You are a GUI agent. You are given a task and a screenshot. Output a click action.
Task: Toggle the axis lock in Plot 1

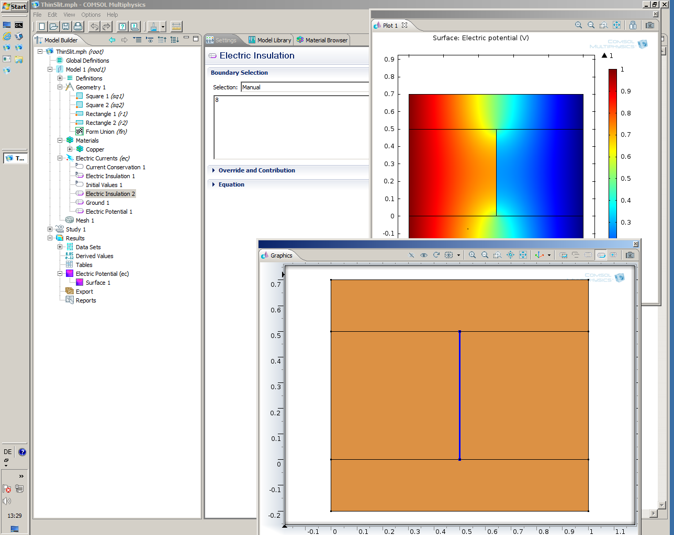633,25
